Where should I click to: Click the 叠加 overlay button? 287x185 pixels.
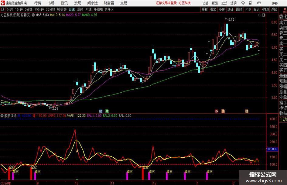pos(213,9)
